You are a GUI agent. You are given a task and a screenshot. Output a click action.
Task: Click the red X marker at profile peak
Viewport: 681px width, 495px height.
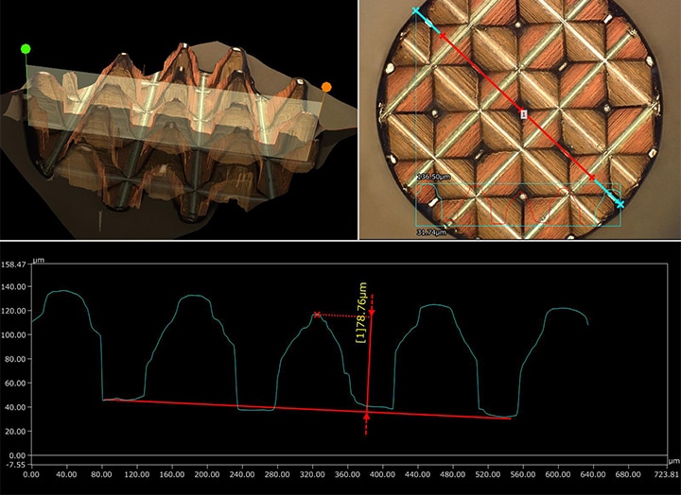318,315
